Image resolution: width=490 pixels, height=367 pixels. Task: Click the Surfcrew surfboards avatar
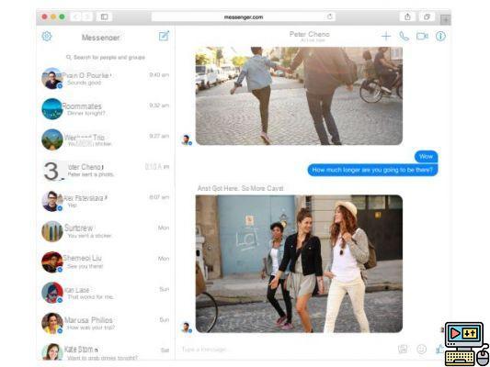[52, 232]
